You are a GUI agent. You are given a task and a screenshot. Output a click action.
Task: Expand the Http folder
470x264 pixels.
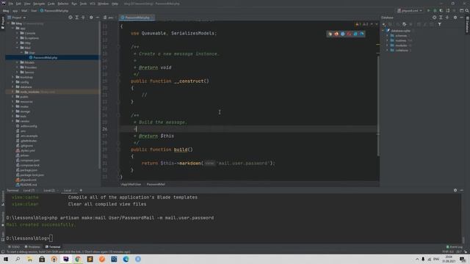tap(18, 43)
